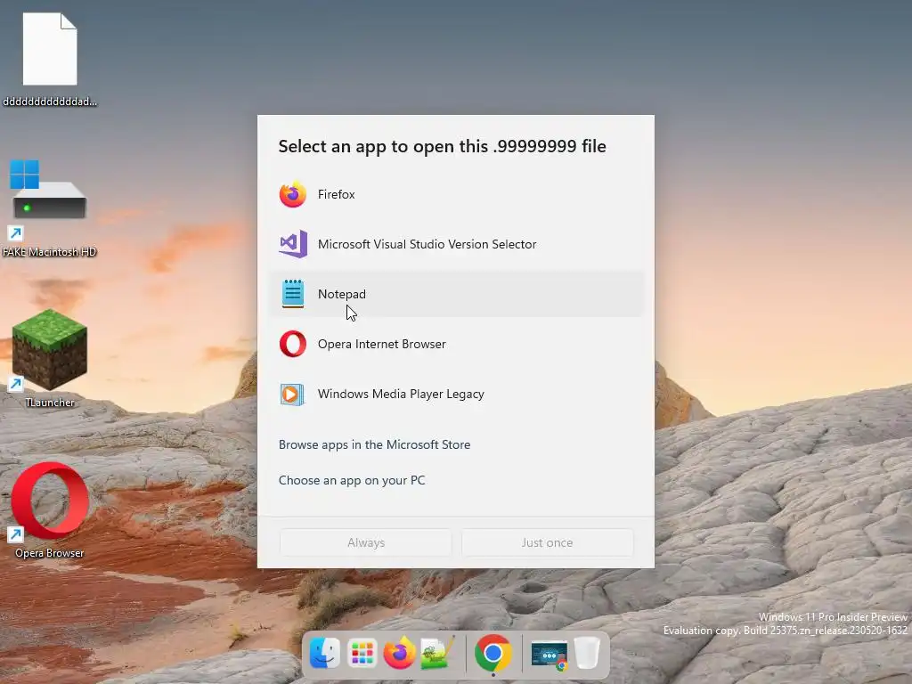
Task: Choose an app on your PC
Action: pos(352,480)
